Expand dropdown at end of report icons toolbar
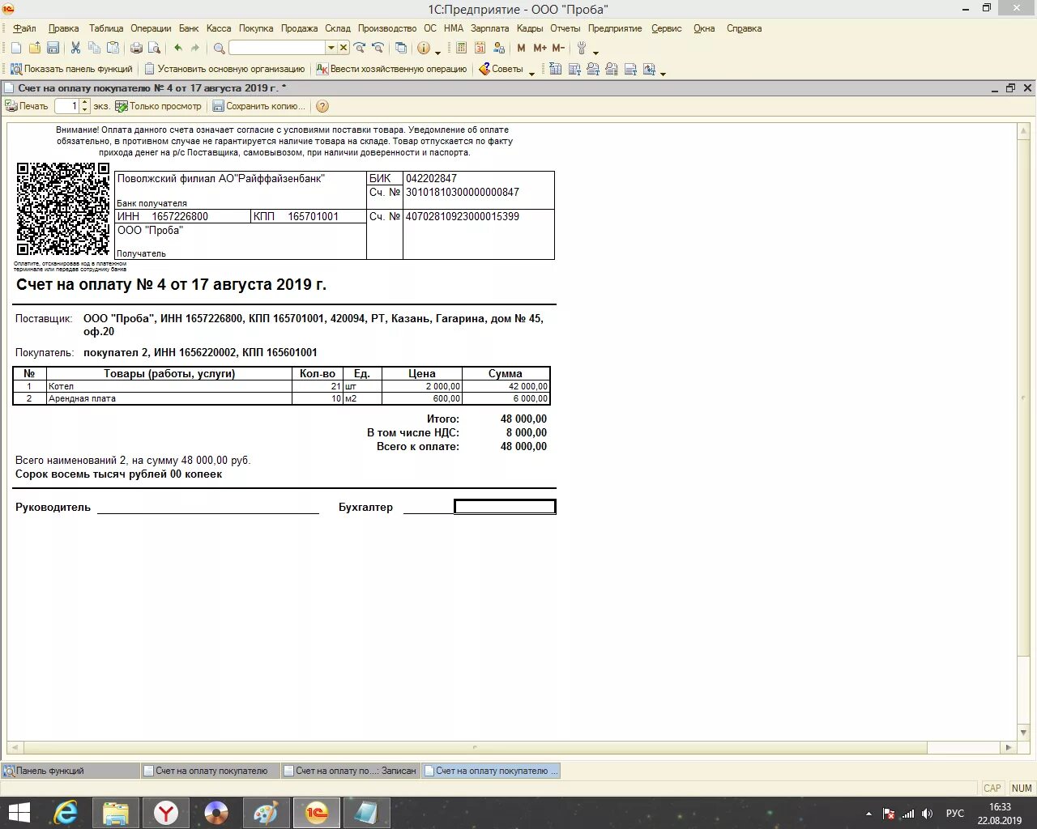Screen dimensions: 1037x829 663,73
